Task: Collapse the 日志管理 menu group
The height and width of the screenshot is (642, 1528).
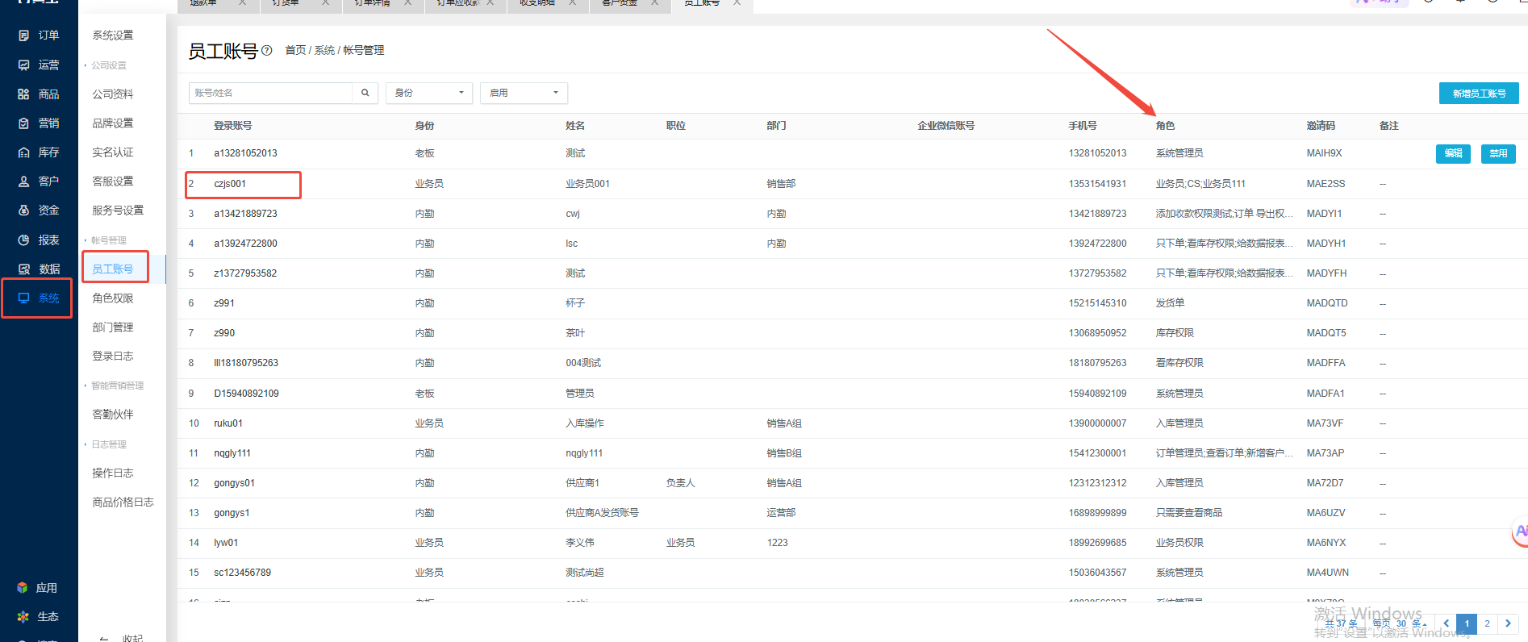Action: pyautogui.click(x=106, y=444)
